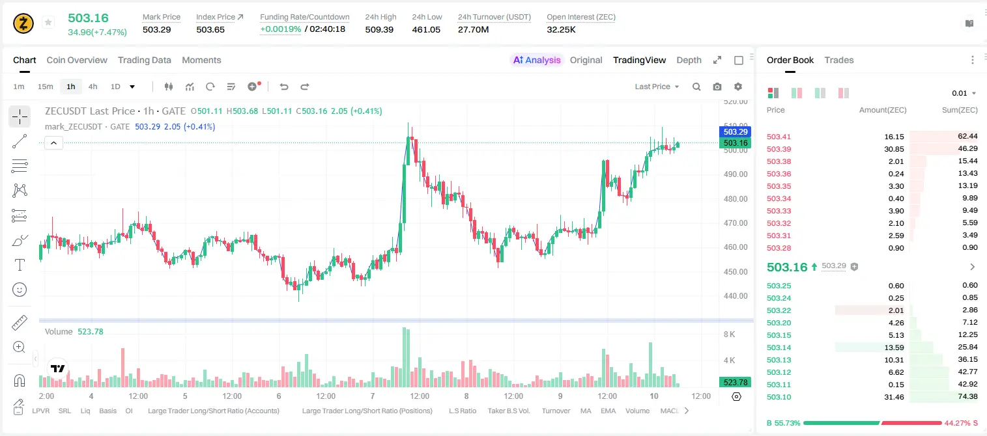
Task: Select the trend line drawing tool
Action: (20, 141)
